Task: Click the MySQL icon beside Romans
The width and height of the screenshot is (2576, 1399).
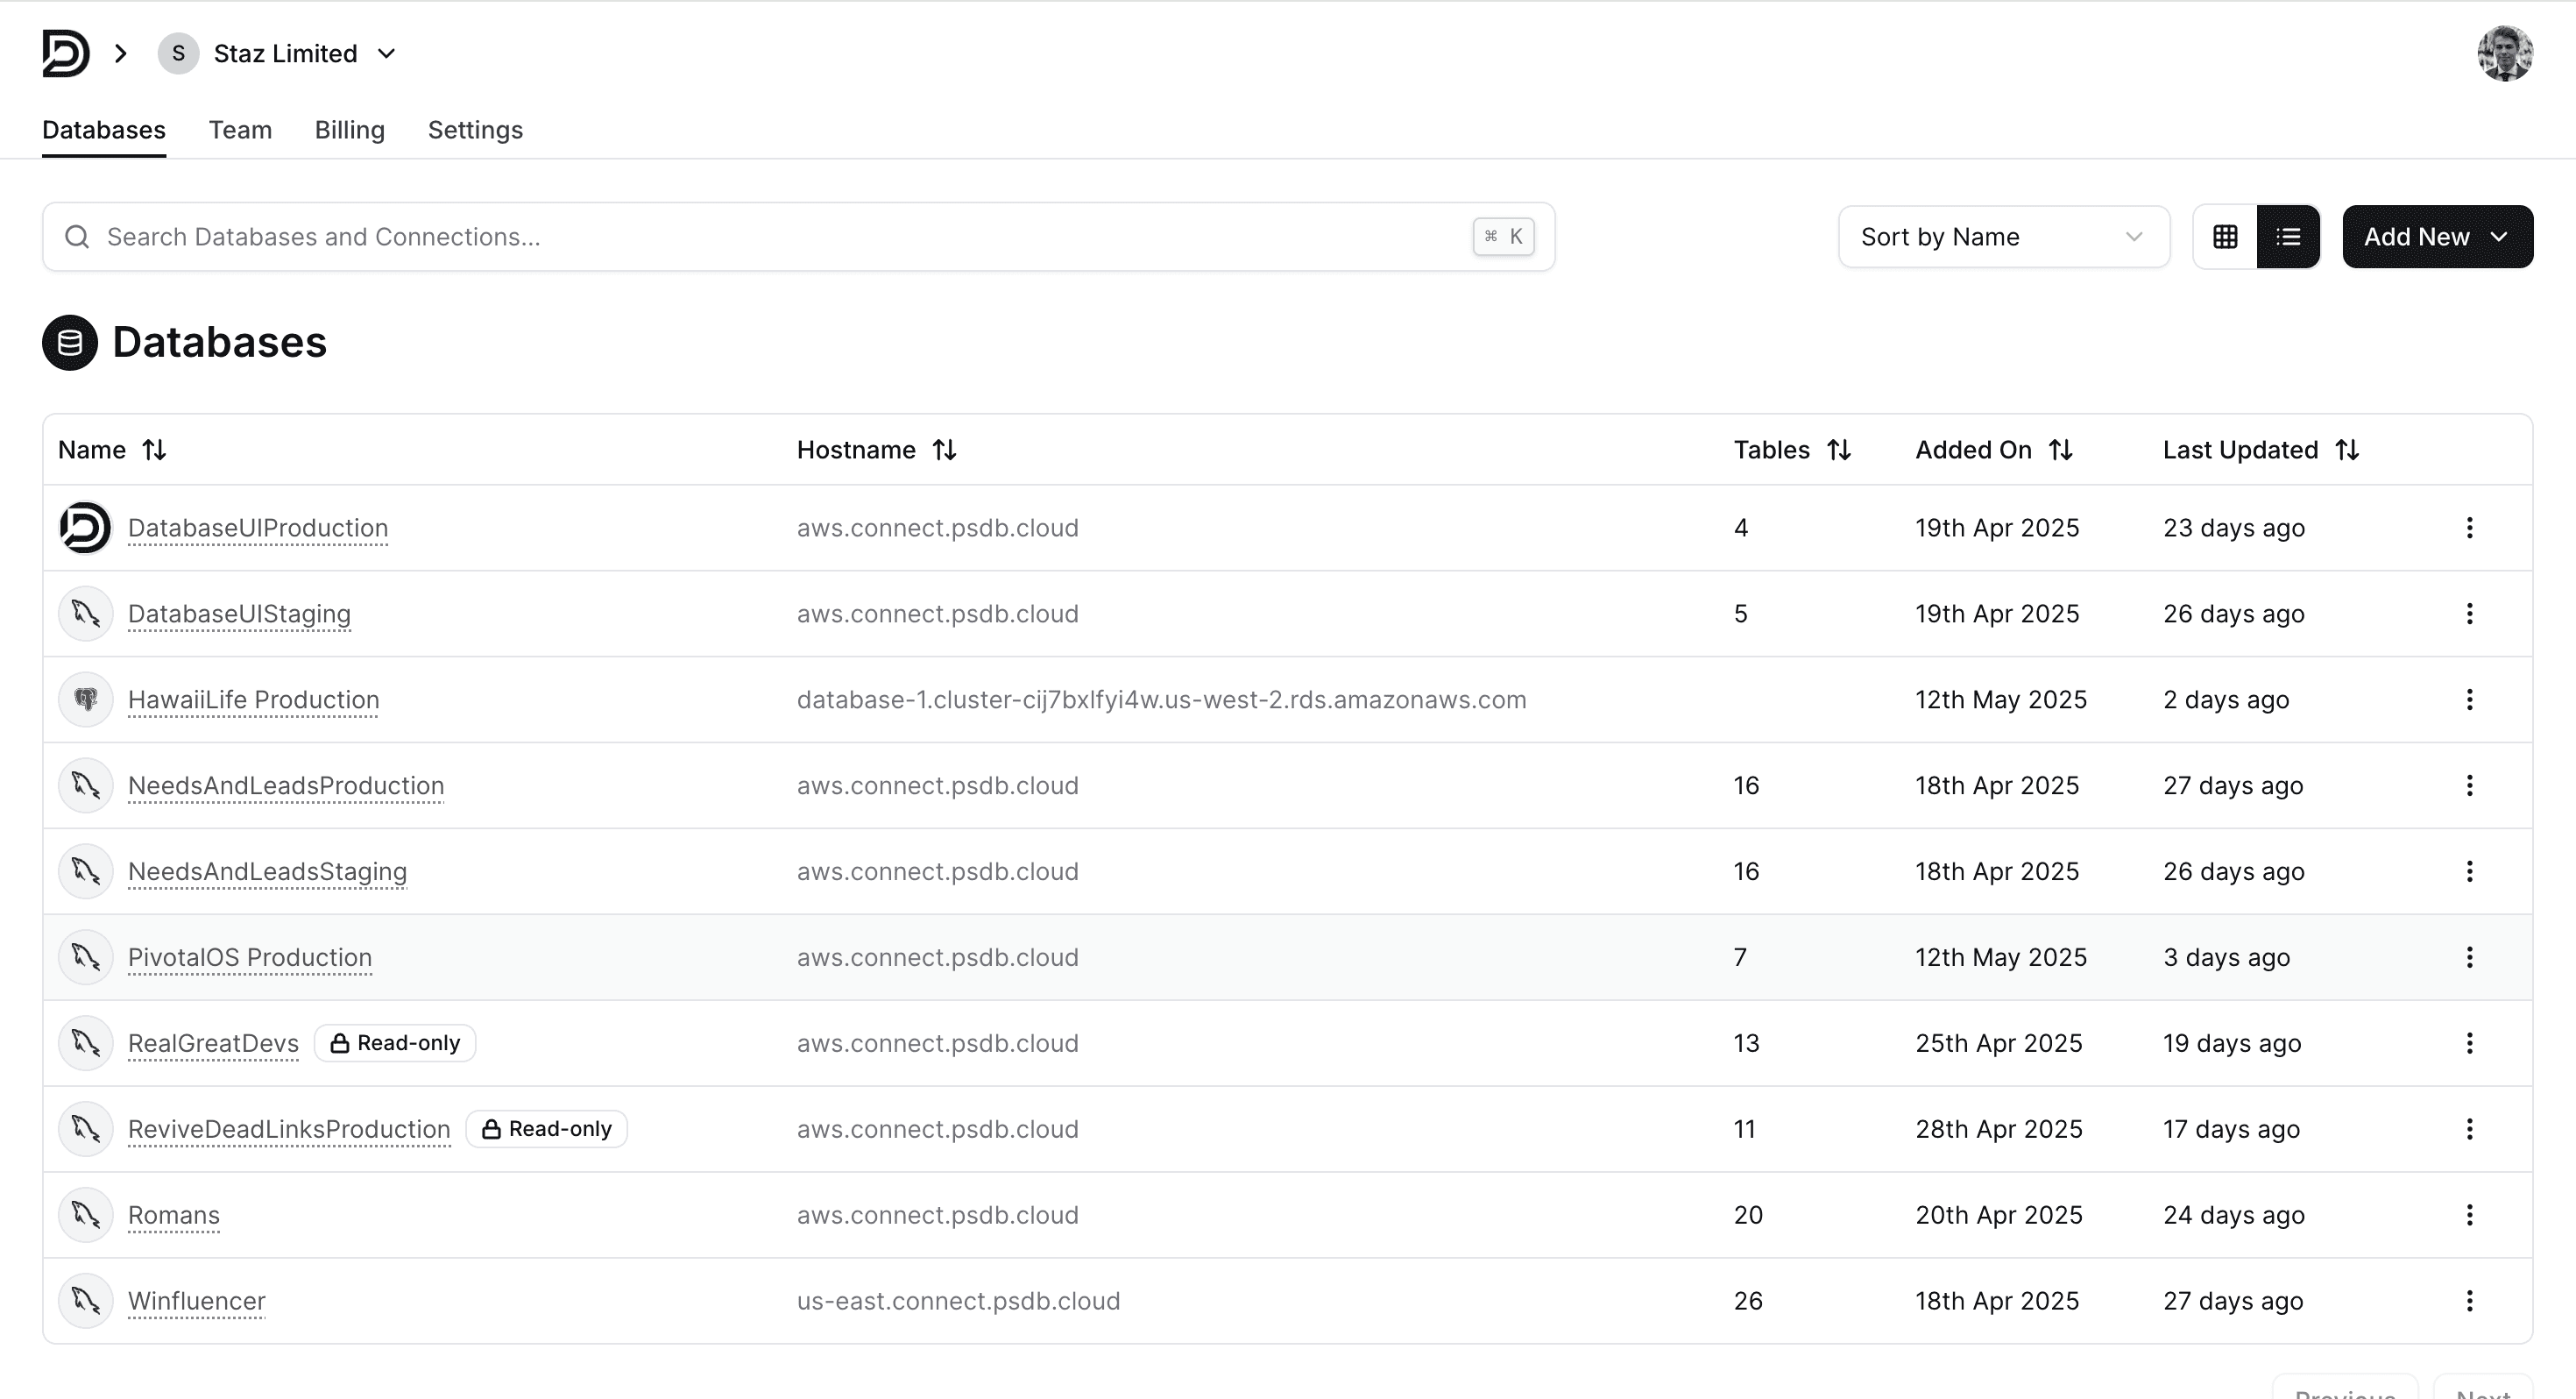Action: pos(86,1215)
